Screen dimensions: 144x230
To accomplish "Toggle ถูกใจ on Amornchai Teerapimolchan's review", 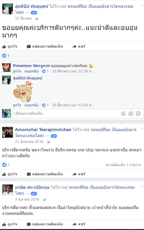I will pyautogui.click(x=9, y=174).
